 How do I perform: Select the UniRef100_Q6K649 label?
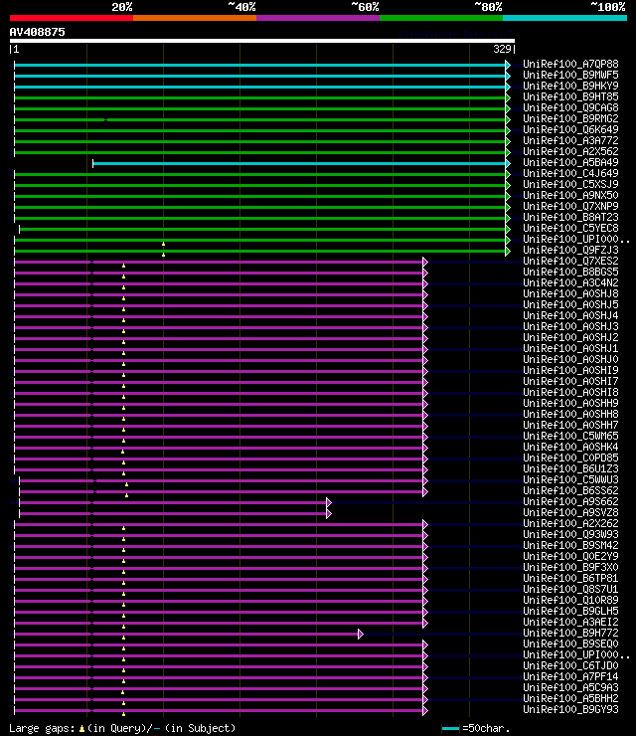coord(570,129)
